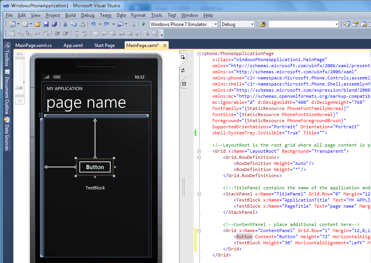This screenshot has width=371, height=263.
Task: Open the Navigate Backward dropdown arrow
Action: tap(126, 24)
